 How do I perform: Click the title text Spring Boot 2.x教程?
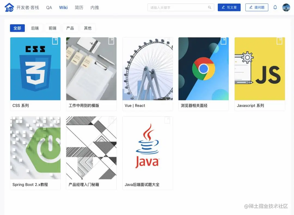(x=30, y=185)
